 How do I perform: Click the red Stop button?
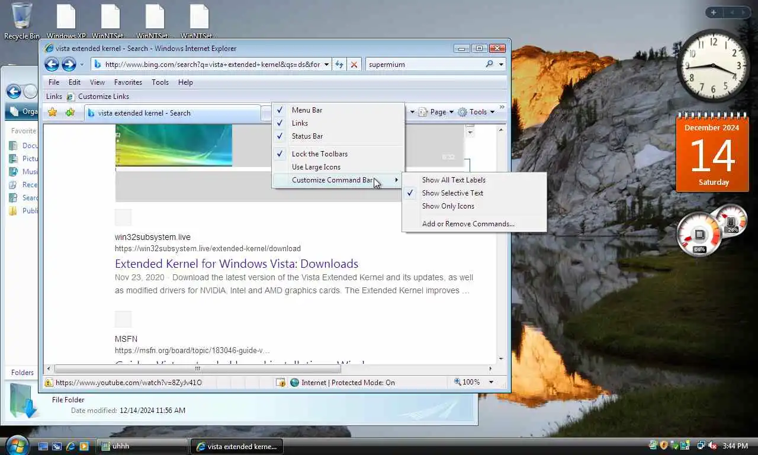(354, 65)
